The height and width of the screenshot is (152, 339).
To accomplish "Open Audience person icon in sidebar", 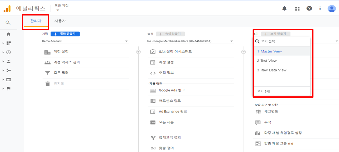I will pyautogui.click(x=9, y=61).
